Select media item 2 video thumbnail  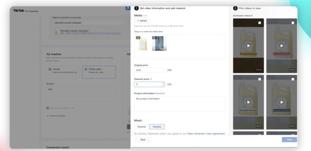coord(159,43)
